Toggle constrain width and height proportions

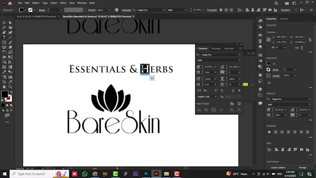tap(310, 40)
